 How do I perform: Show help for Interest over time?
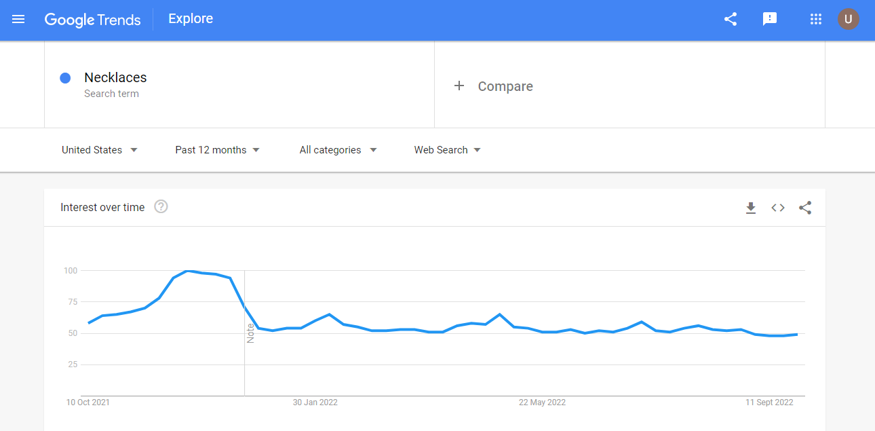coord(161,207)
